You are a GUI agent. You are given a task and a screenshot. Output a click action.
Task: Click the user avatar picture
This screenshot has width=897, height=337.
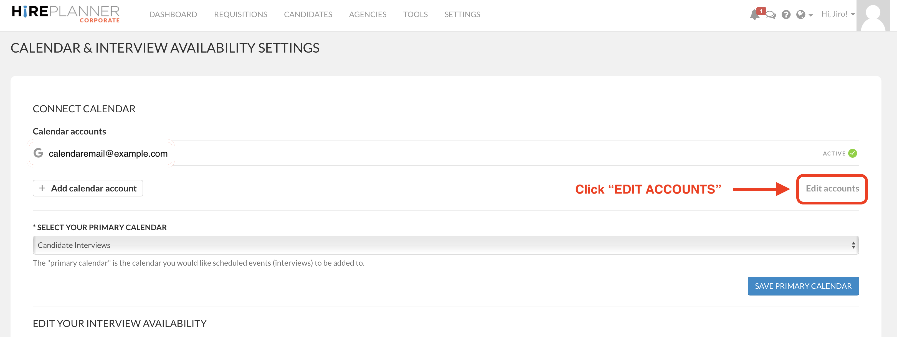(x=873, y=16)
